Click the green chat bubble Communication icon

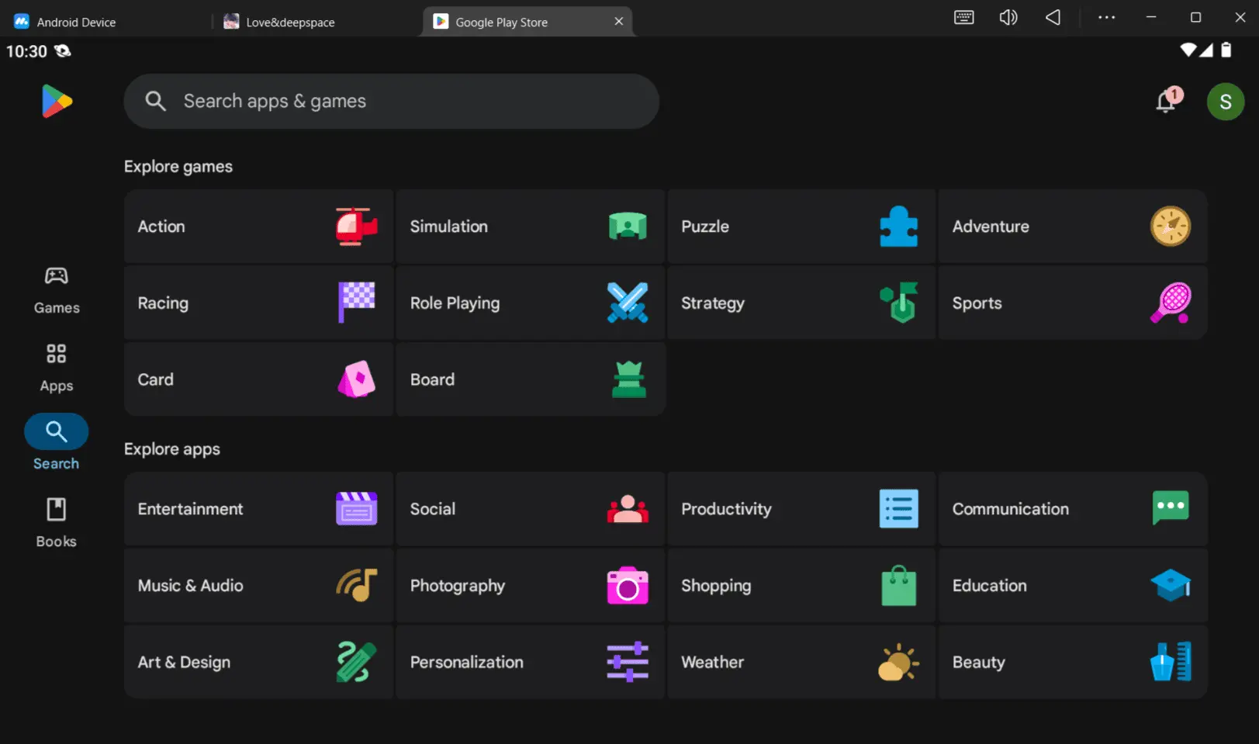coord(1171,508)
